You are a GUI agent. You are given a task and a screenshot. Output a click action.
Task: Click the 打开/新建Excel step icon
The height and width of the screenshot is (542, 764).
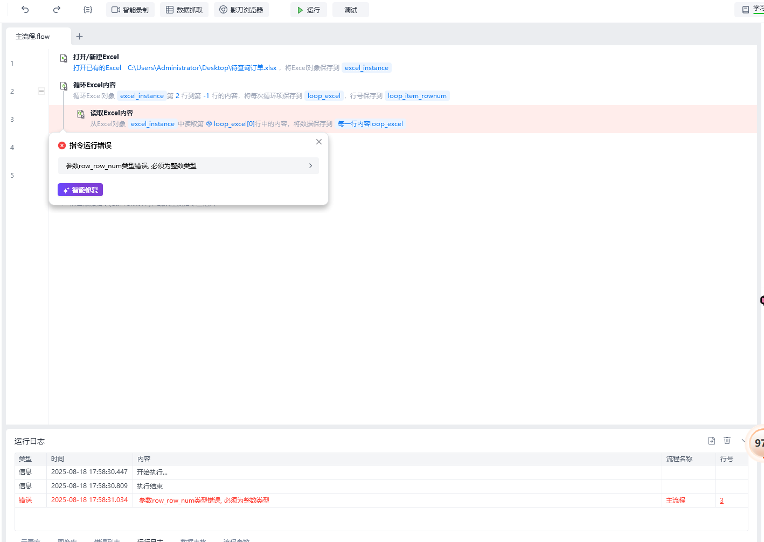pyautogui.click(x=64, y=58)
